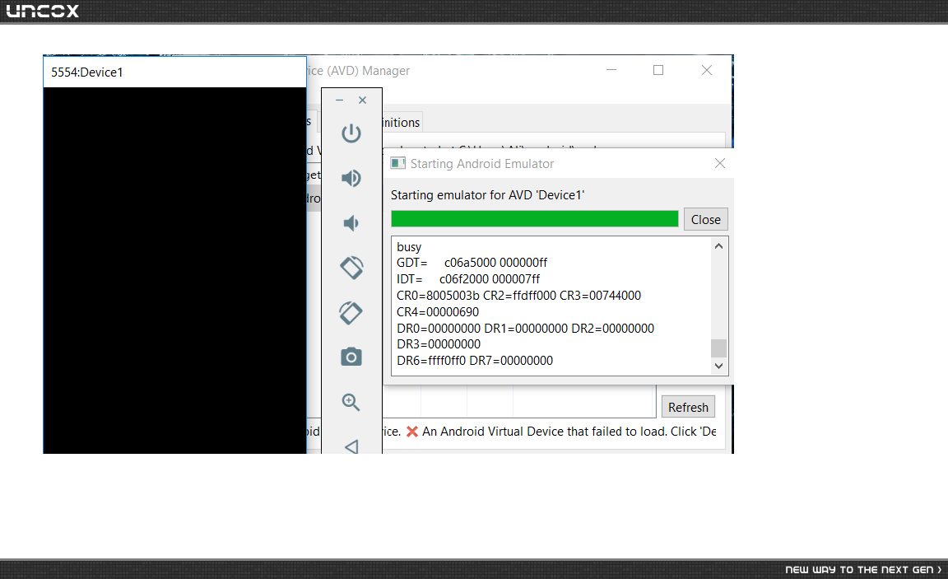Click the rotate left icon
The width and height of the screenshot is (948, 579).
351,268
